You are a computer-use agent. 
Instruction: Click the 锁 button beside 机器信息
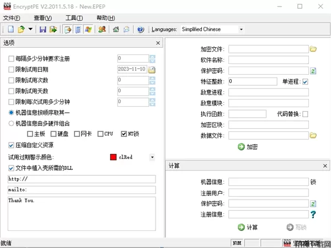point(313,182)
